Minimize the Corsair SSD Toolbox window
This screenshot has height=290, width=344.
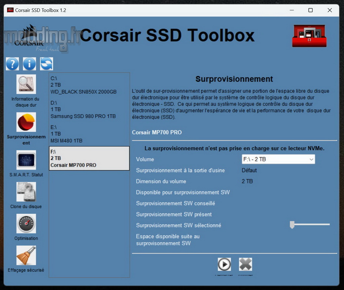[292, 10]
